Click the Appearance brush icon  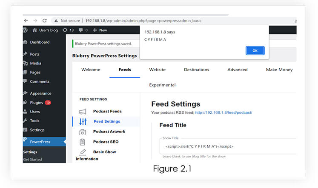25,93
